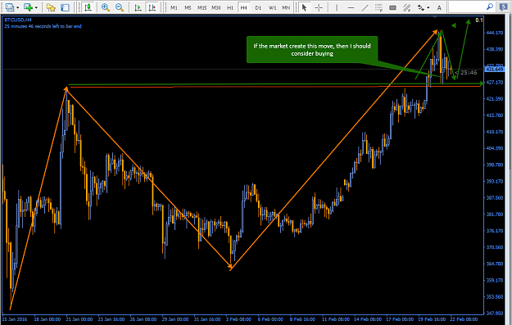Screen dimensions: 512x325
Task: Switch to the D1 timeframe
Action: click(x=258, y=7)
